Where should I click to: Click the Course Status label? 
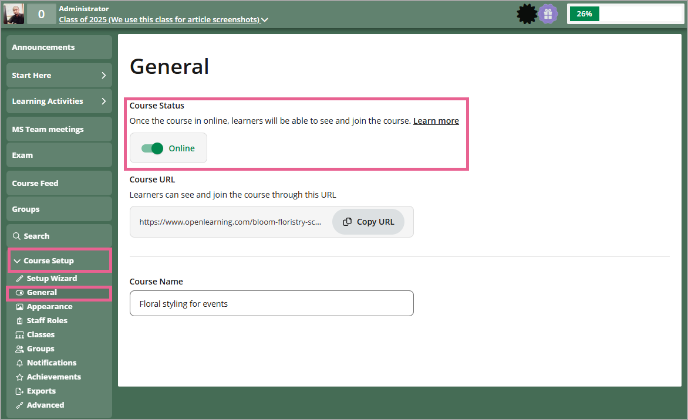(x=157, y=106)
